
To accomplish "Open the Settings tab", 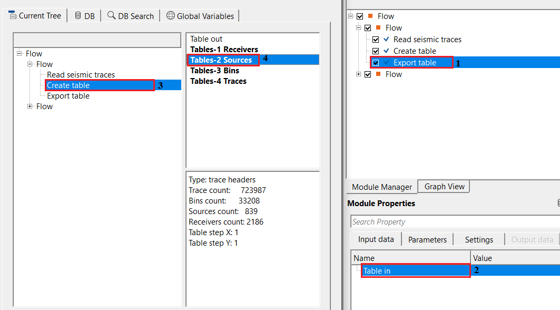I will point(478,239).
